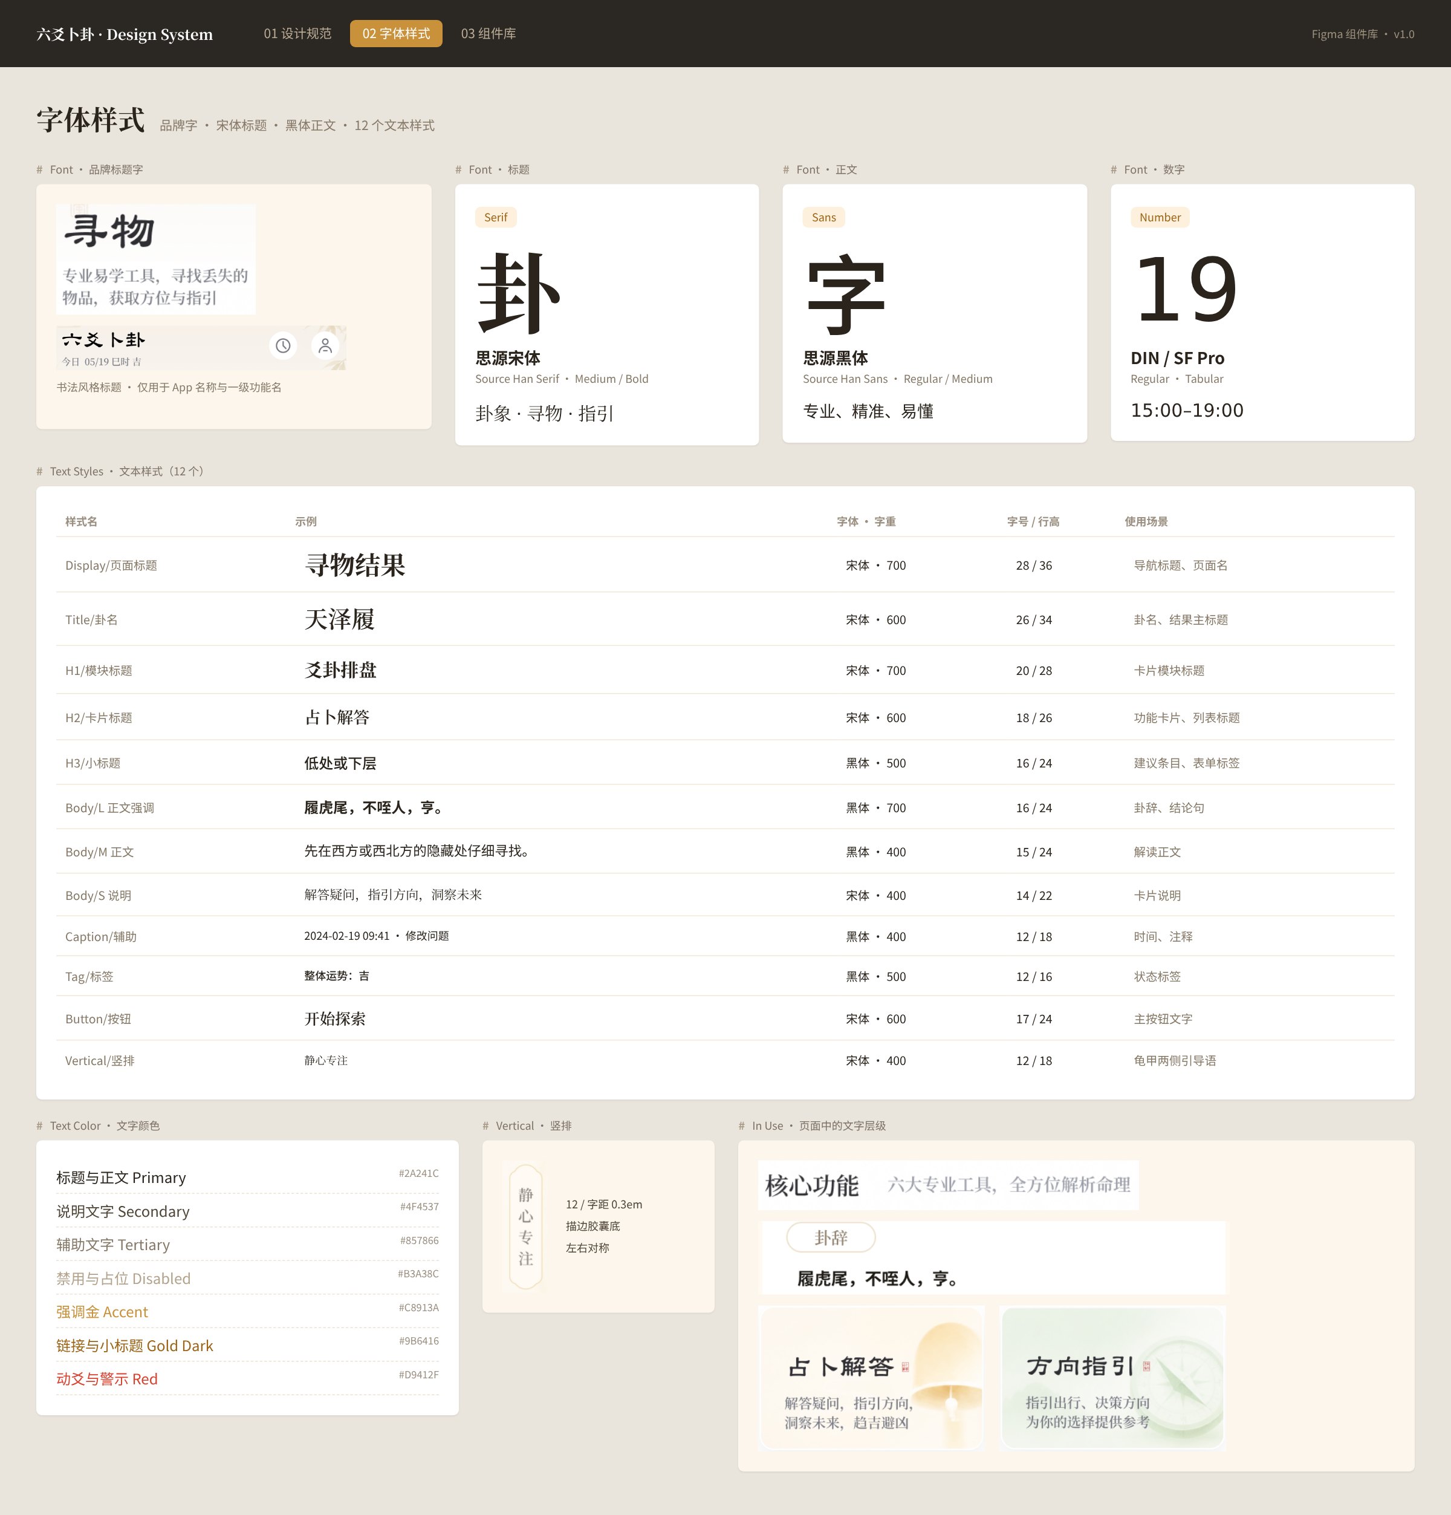1451x1515 pixels.
Task: Click the Caption/辅助 style name
Action: [101, 936]
